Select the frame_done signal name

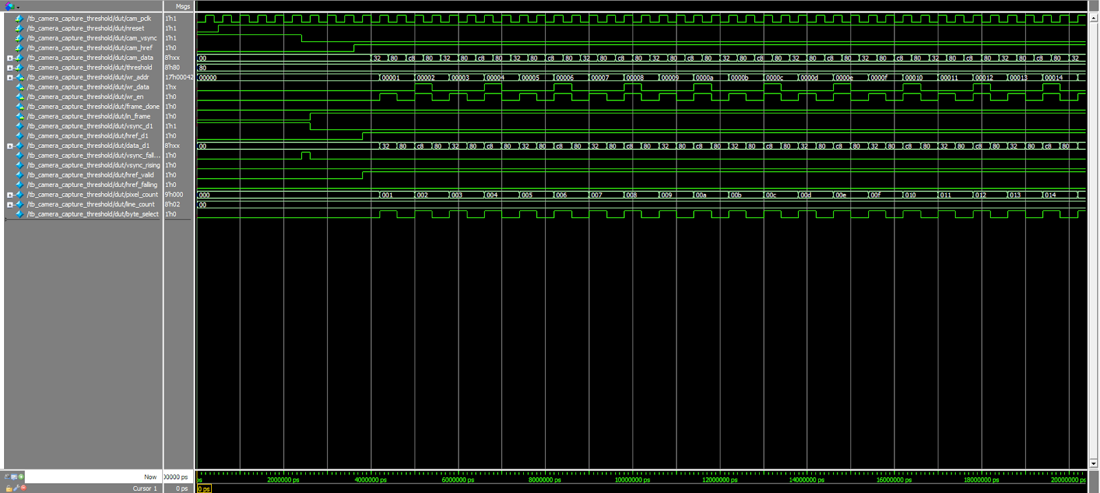point(93,107)
